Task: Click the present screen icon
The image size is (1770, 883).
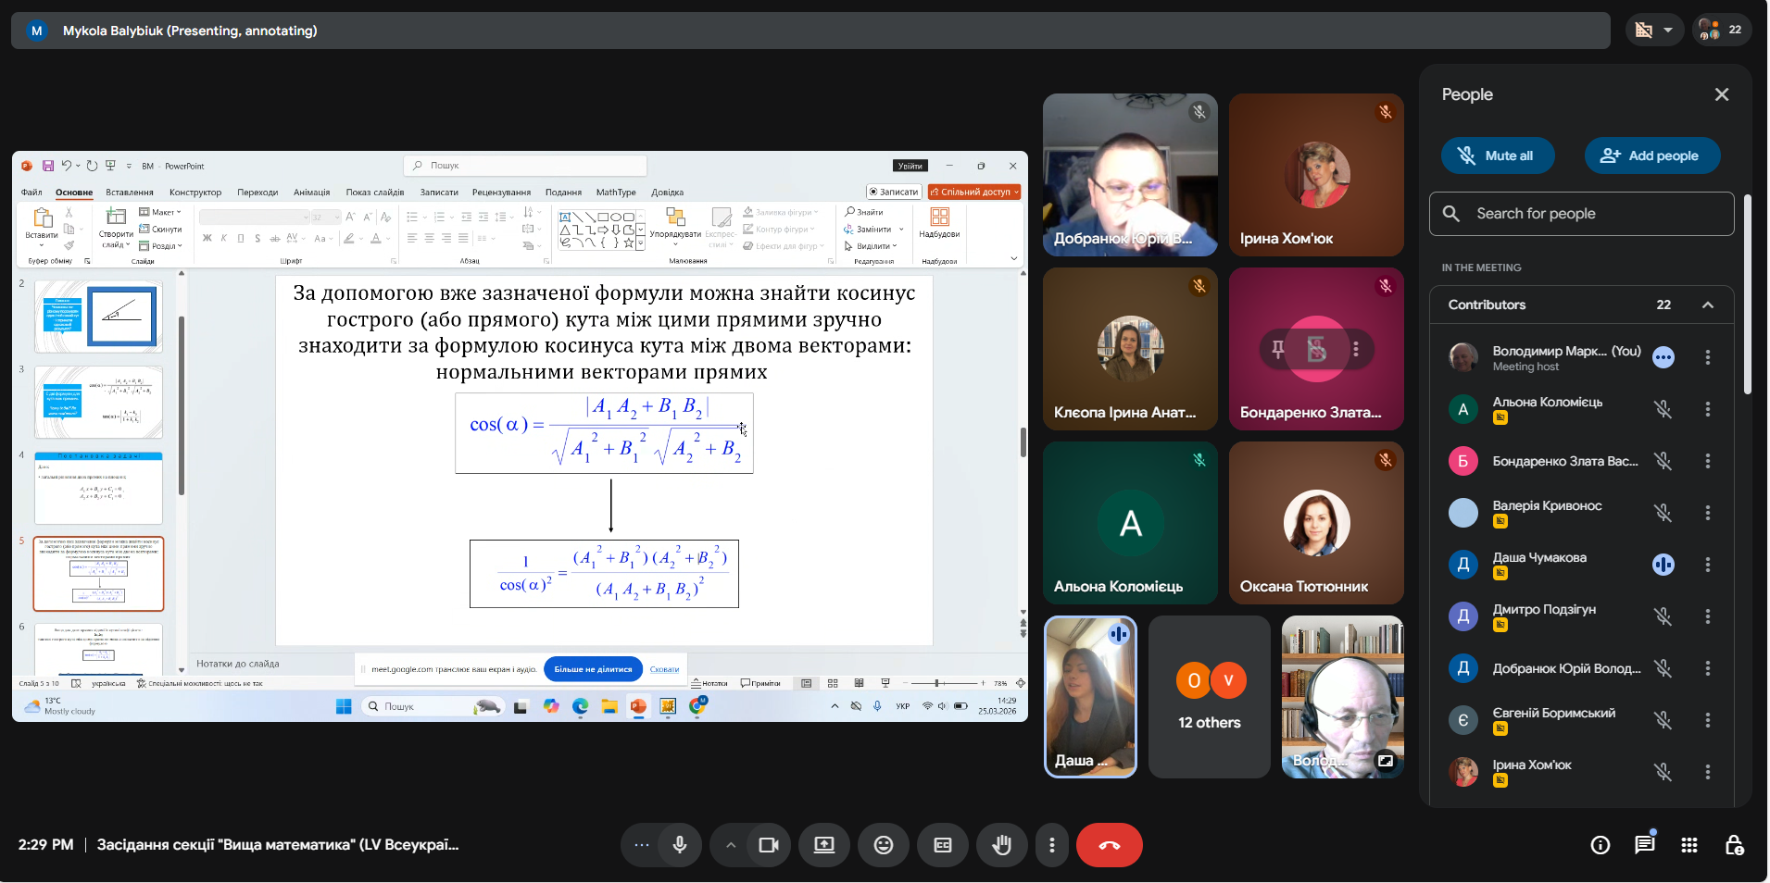Action: pyautogui.click(x=824, y=845)
